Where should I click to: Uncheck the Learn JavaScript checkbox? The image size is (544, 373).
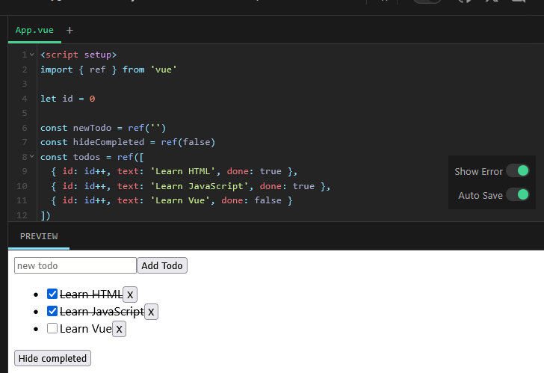(x=52, y=311)
